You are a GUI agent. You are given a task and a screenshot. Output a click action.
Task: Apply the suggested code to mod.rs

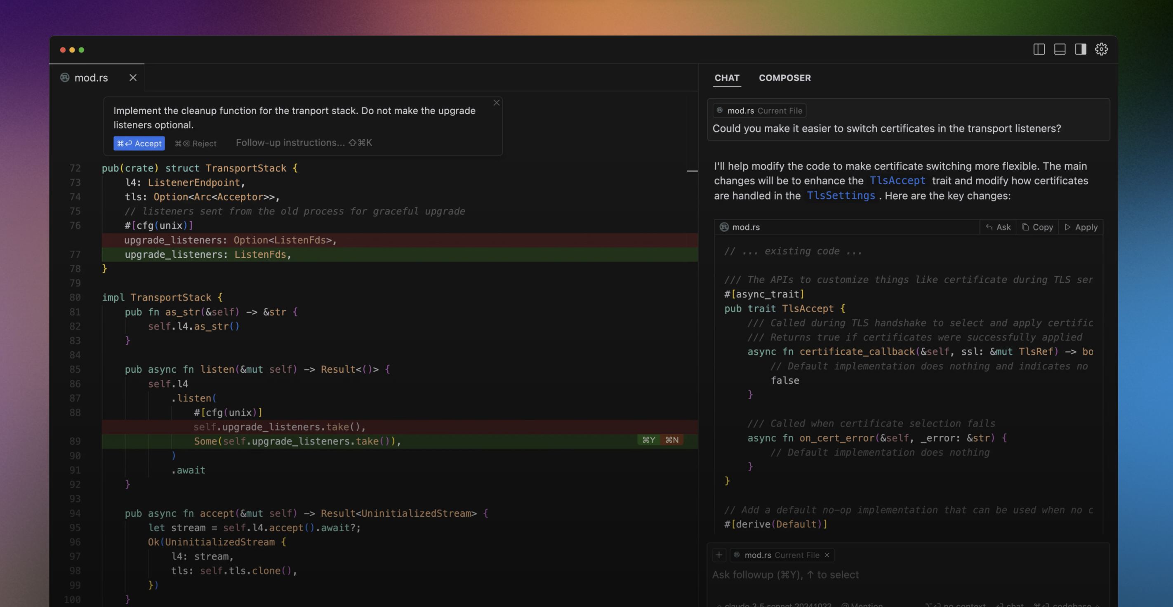tap(1081, 227)
